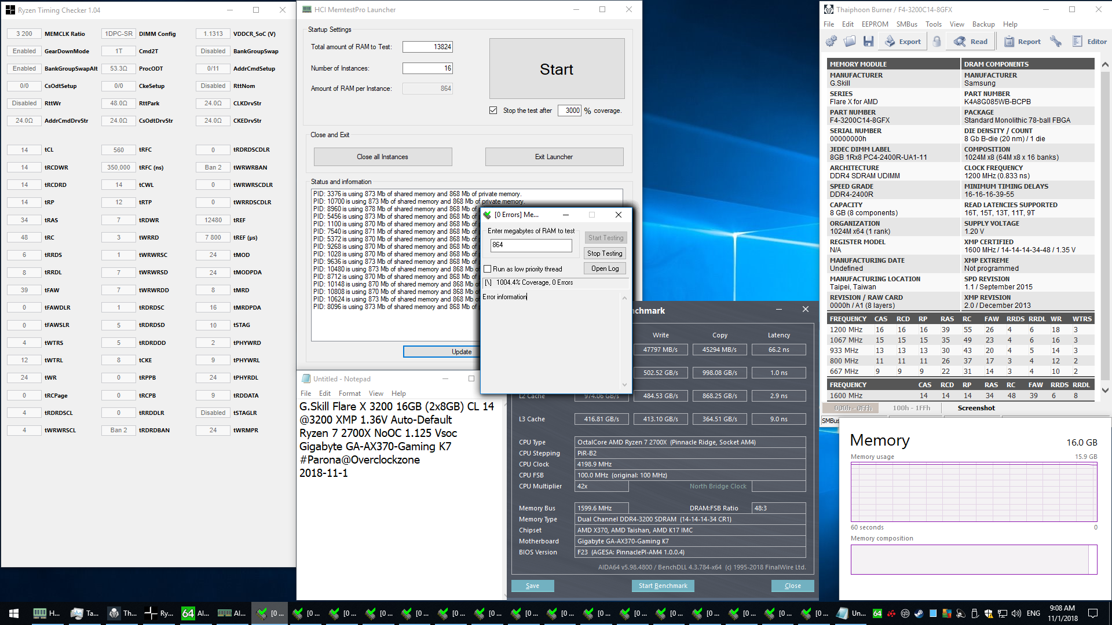
Task: Switch to AIDA64 green 64 taskbar icon
Action: pyautogui.click(x=196, y=613)
